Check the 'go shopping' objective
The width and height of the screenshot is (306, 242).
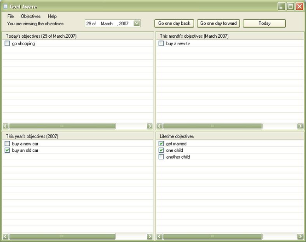coord(7,43)
